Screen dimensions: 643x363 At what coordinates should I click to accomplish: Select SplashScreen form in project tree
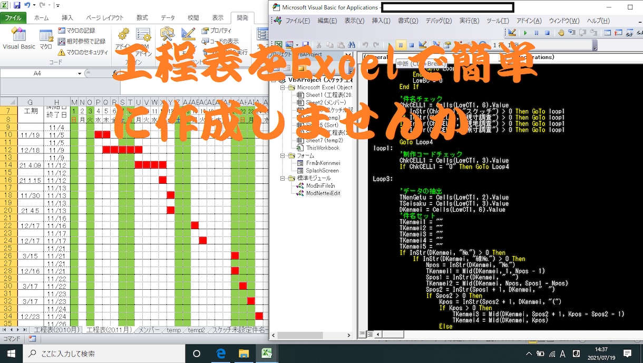(x=317, y=171)
